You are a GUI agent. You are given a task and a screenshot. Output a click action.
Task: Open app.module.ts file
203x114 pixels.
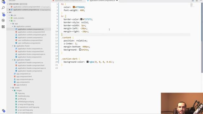[22, 85]
